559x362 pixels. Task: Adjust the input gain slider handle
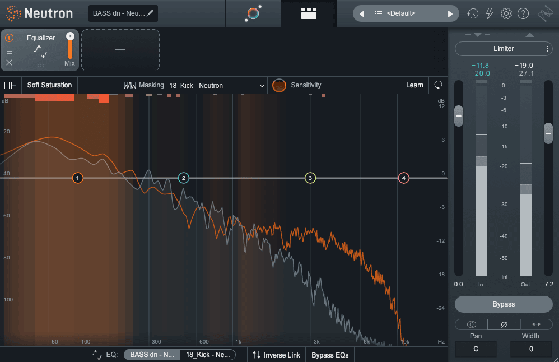pos(459,116)
